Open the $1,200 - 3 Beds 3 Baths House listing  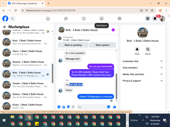[76, 40]
